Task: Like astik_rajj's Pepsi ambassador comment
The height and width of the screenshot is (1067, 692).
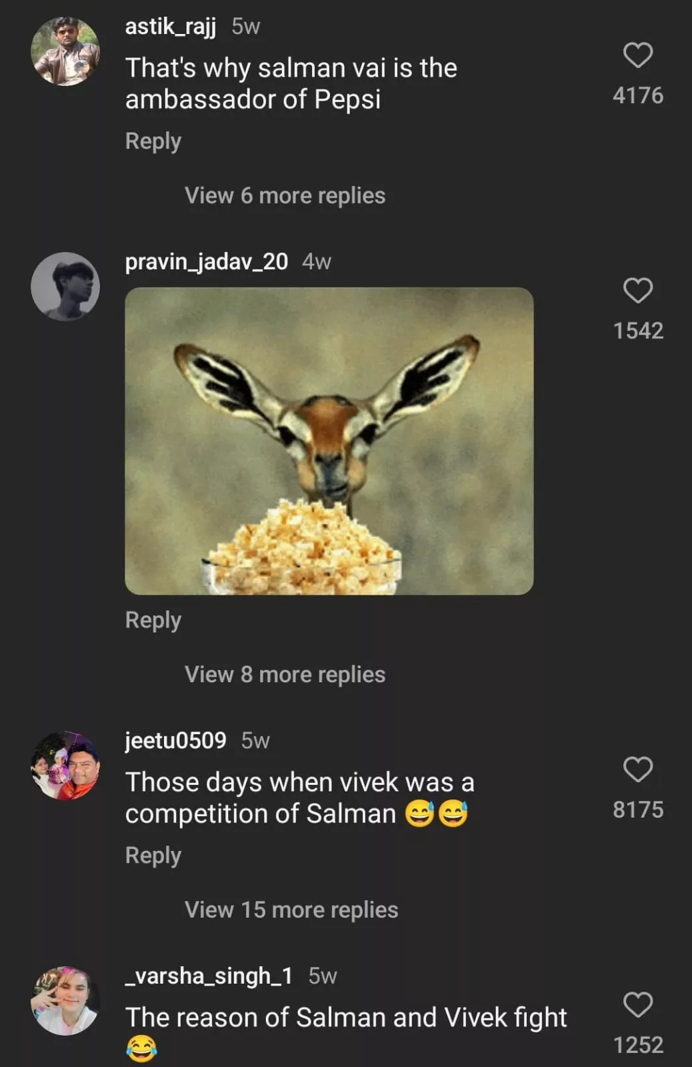Action: coord(637,55)
